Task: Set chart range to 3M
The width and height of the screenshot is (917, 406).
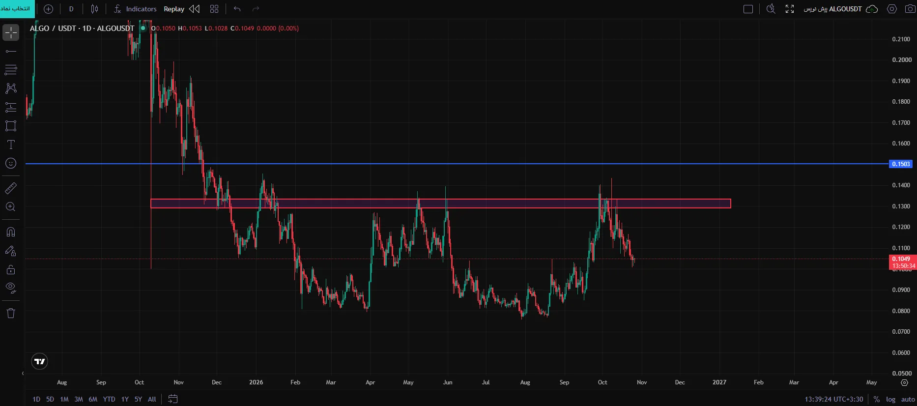Action: coord(79,399)
